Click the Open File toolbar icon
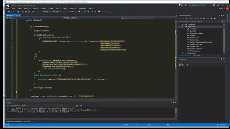The height and width of the screenshot is (129, 230). (x=23, y=11)
